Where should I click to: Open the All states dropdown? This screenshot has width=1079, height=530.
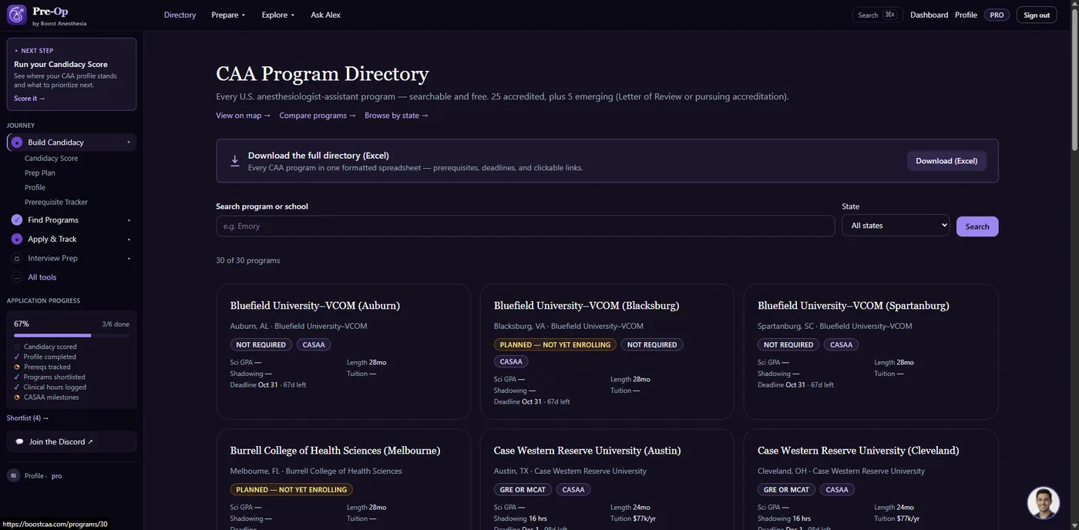(x=896, y=226)
